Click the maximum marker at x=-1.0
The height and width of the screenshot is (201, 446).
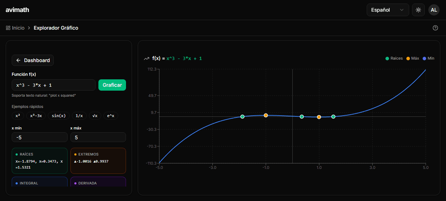point(266,115)
